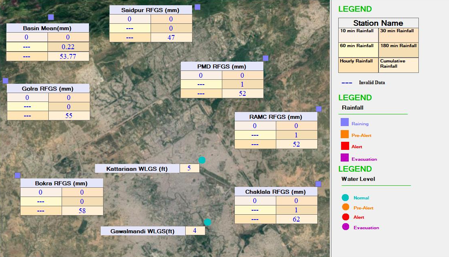This screenshot has height=257, width=449.
Task: Click the water level Evacuation legend circle
Action: coord(345,227)
